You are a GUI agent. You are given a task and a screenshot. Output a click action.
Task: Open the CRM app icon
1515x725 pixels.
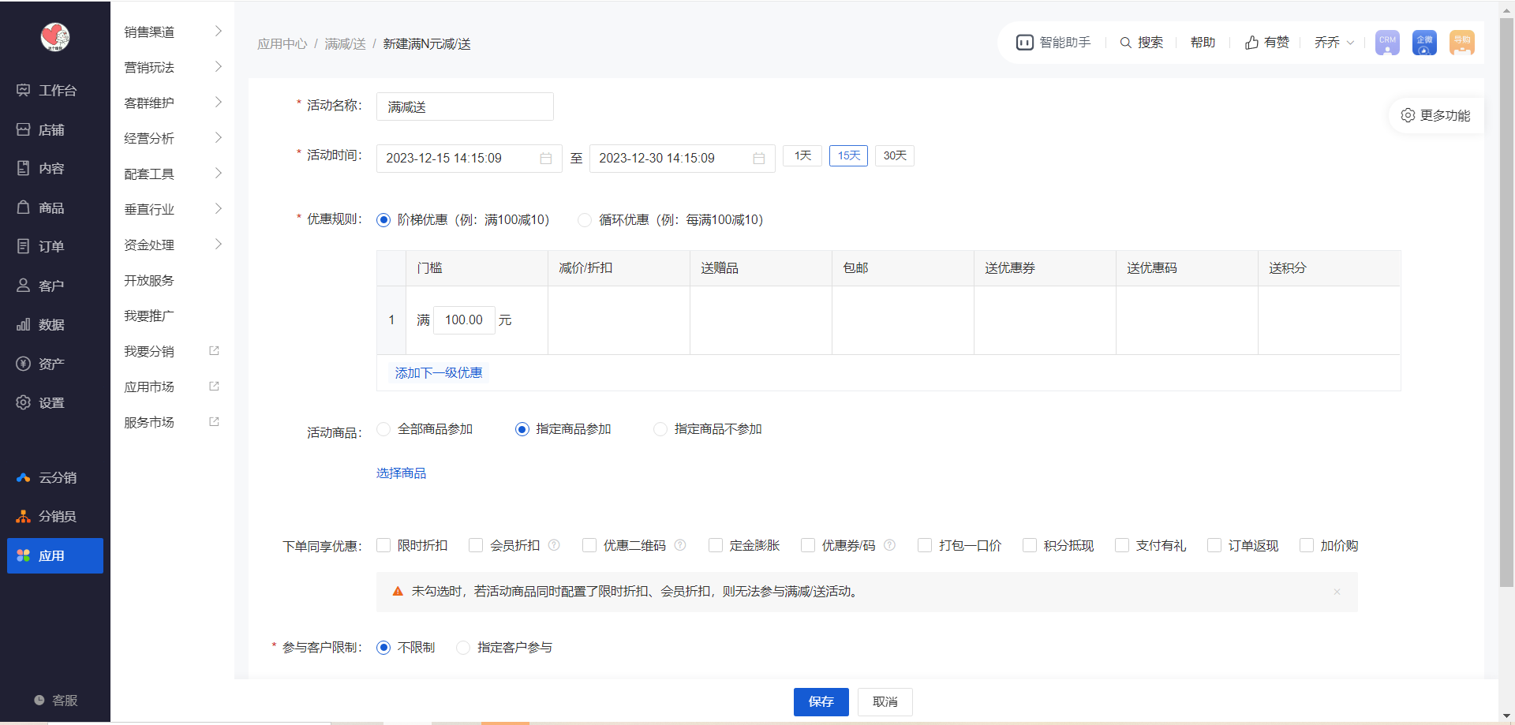point(1387,43)
